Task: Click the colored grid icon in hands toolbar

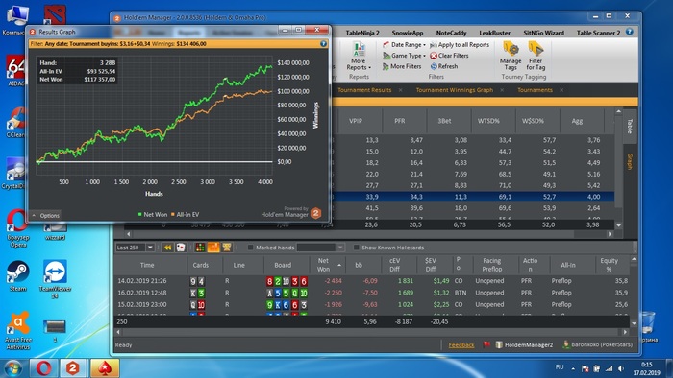Action: [x=200, y=248]
